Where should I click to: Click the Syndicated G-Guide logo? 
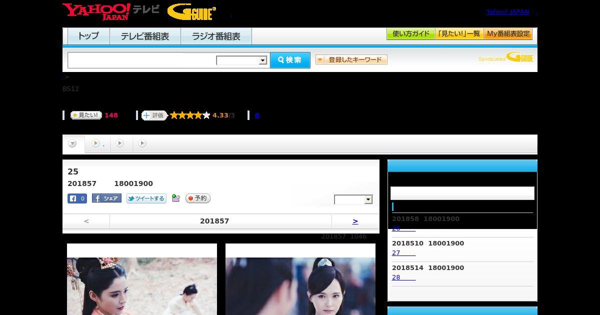[x=505, y=57]
